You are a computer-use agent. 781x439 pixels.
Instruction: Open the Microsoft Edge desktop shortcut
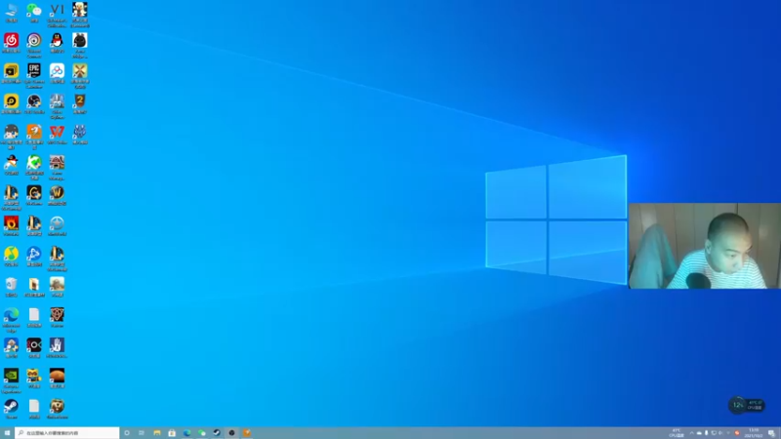pyautogui.click(x=11, y=319)
